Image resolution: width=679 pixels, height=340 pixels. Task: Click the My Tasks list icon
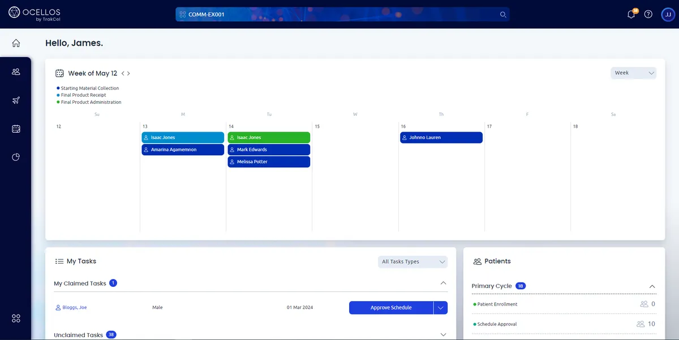(59, 261)
